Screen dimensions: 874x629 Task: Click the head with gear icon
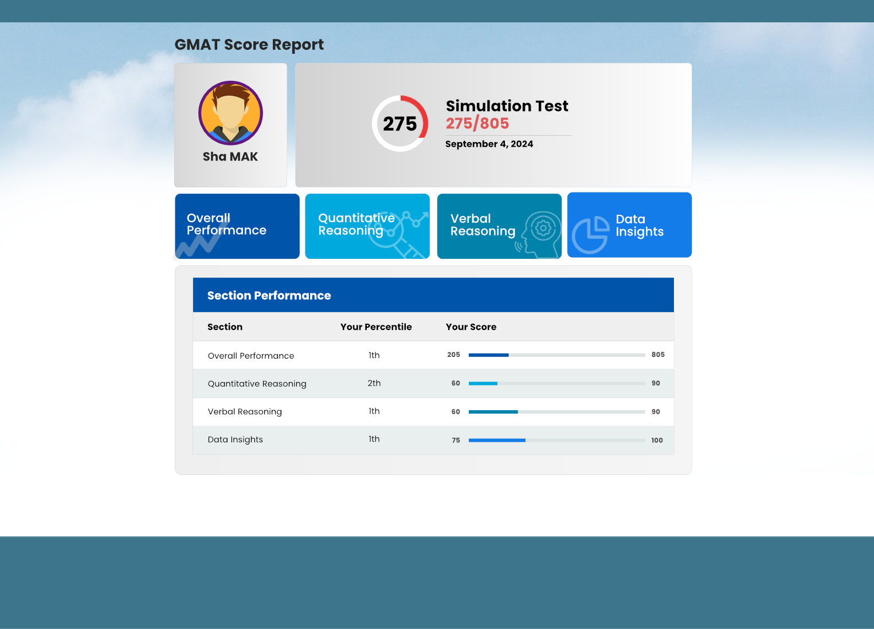tap(539, 235)
